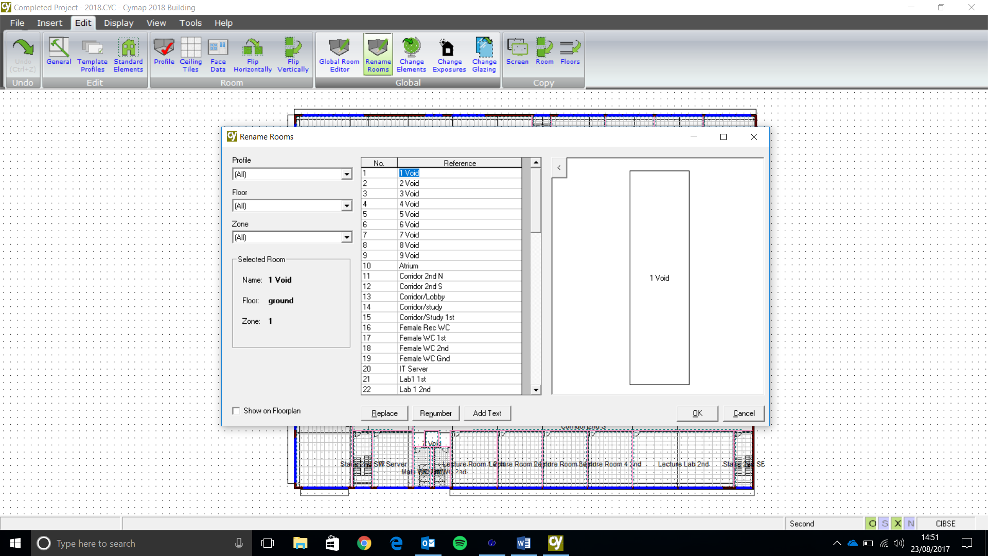Image resolution: width=988 pixels, height=556 pixels.
Task: Select the Template Profiles icon
Action: point(92,55)
